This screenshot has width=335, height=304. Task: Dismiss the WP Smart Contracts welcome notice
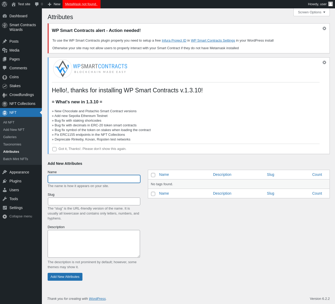coord(324,62)
